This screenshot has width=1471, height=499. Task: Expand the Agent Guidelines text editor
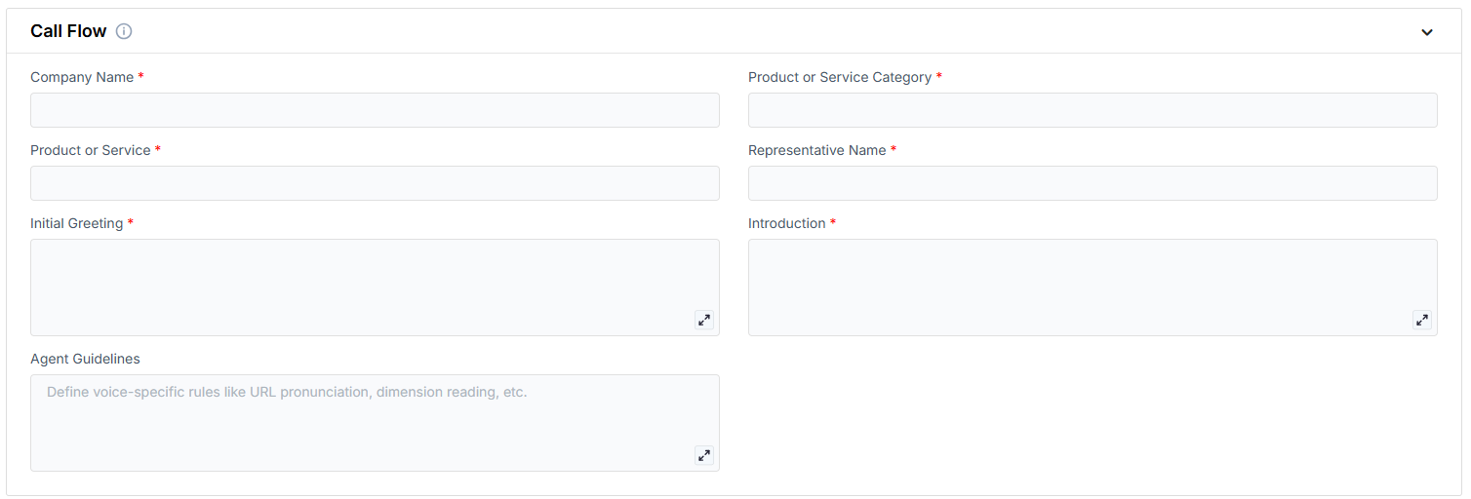(x=704, y=455)
